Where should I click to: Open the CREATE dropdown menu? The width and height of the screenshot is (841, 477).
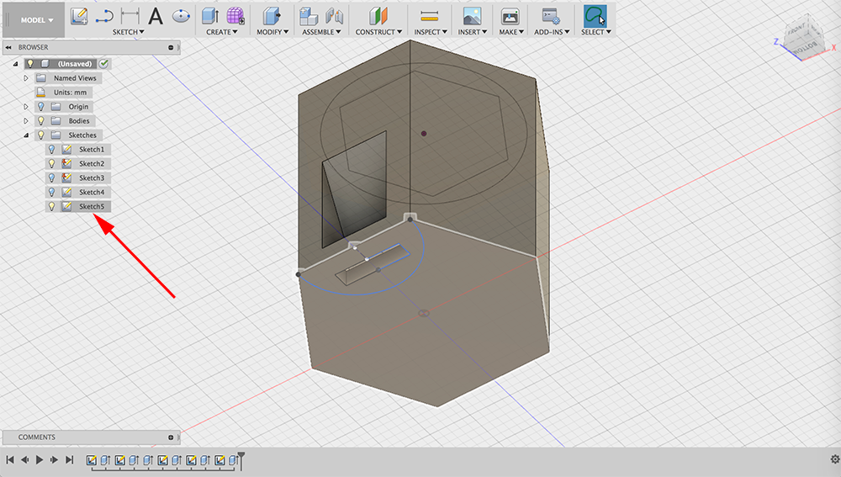(x=221, y=32)
